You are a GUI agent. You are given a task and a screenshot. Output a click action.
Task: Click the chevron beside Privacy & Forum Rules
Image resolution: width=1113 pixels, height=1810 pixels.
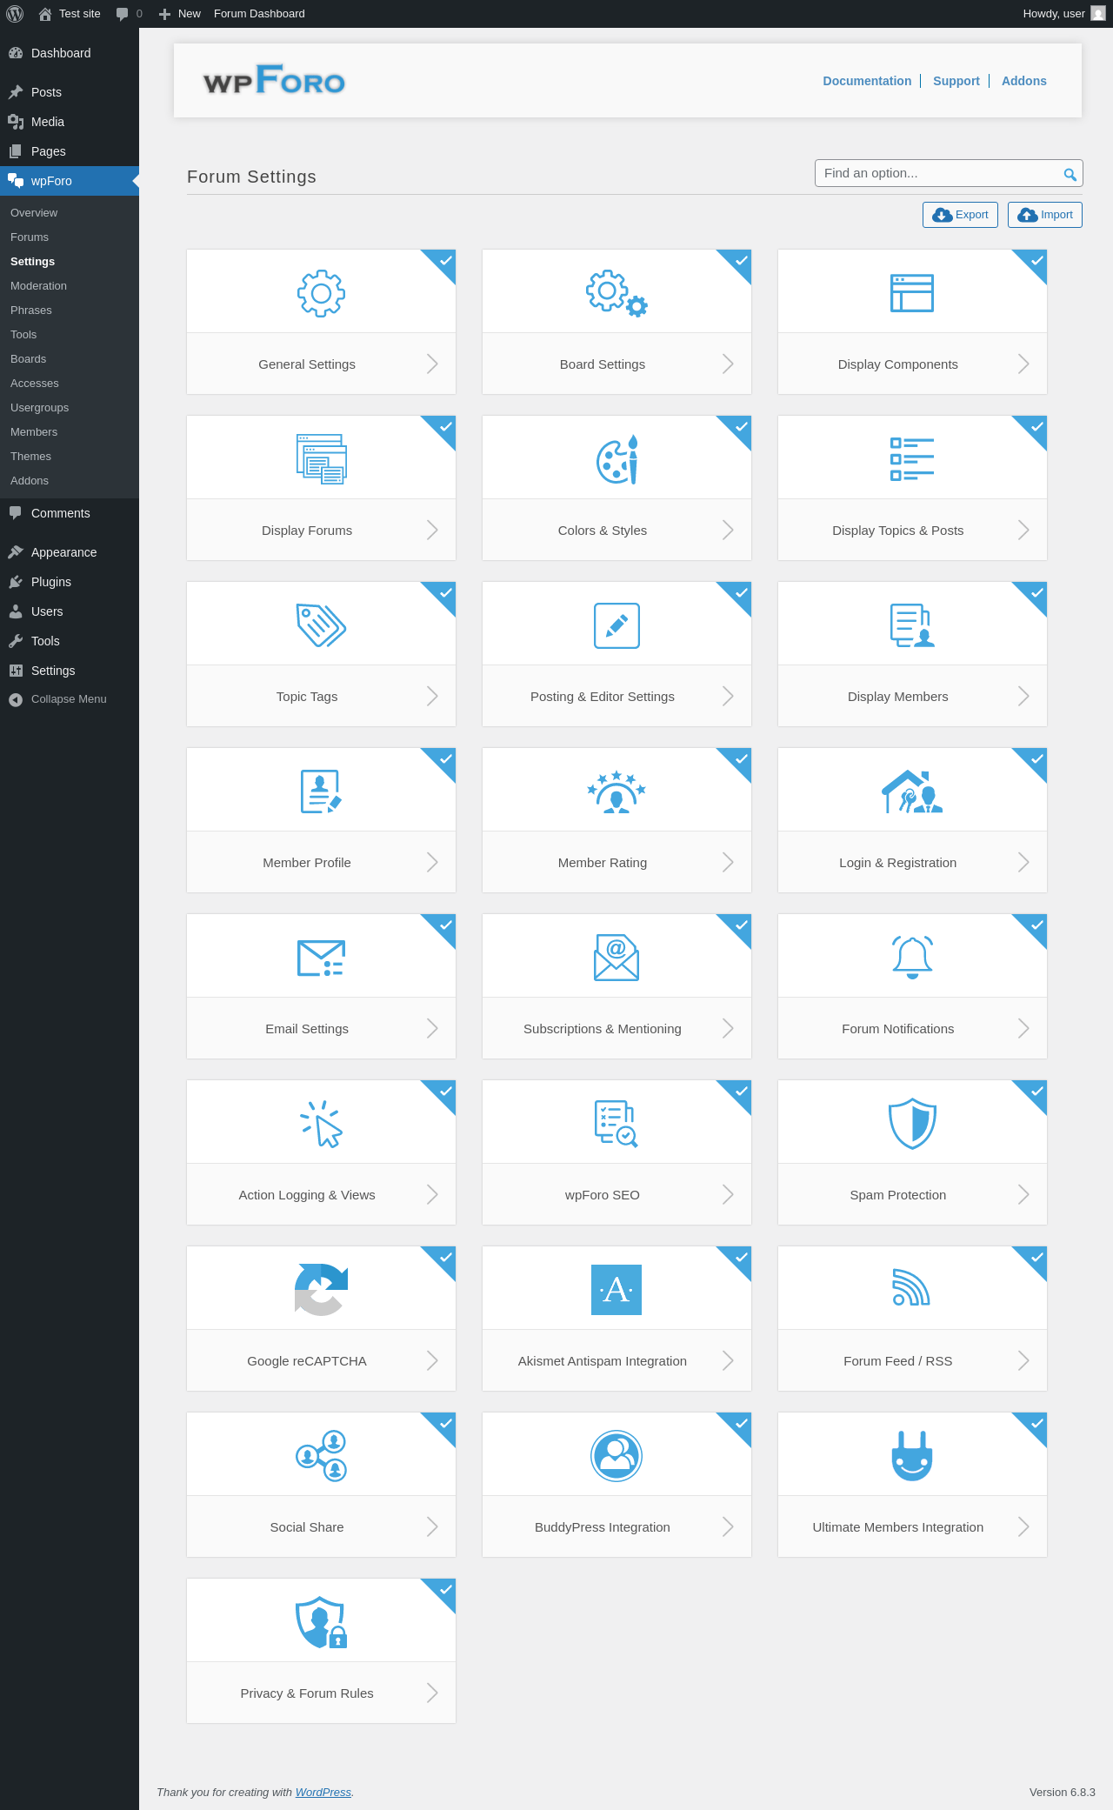[432, 1693]
